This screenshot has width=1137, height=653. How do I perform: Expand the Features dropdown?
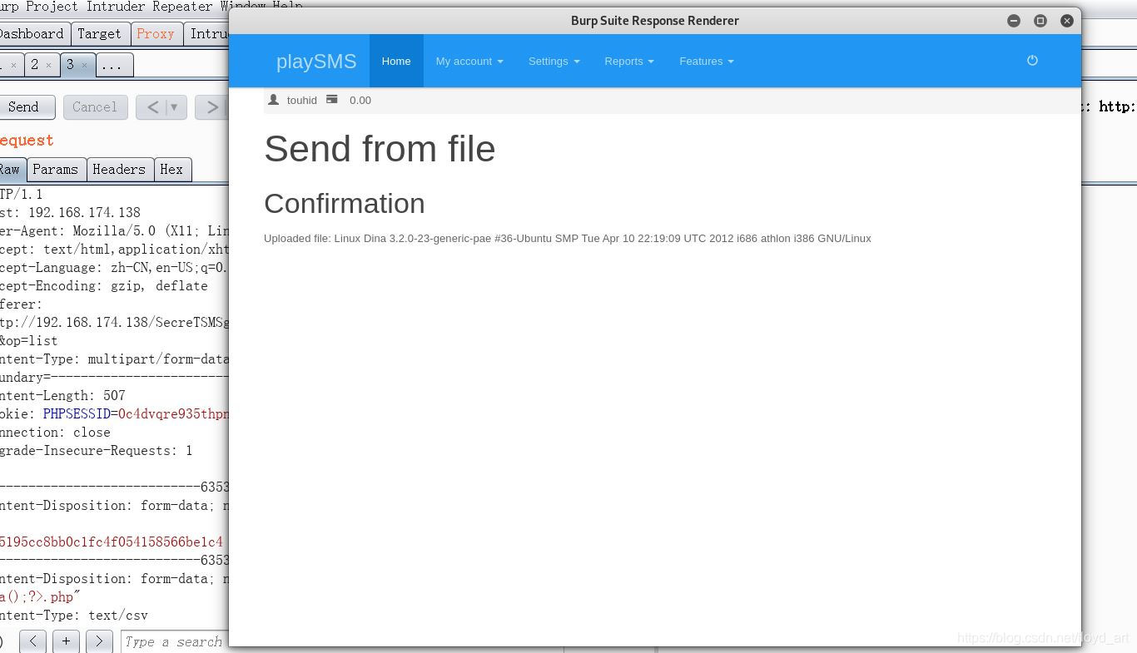click(707, 61)
